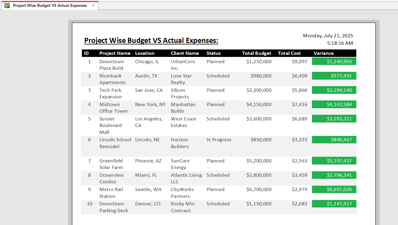The width and height of the screenshot is (398, 225).
Task: Click the Rocky Mtn Contract. client cell
Action: pyautogui.click(x=183, y=207)
